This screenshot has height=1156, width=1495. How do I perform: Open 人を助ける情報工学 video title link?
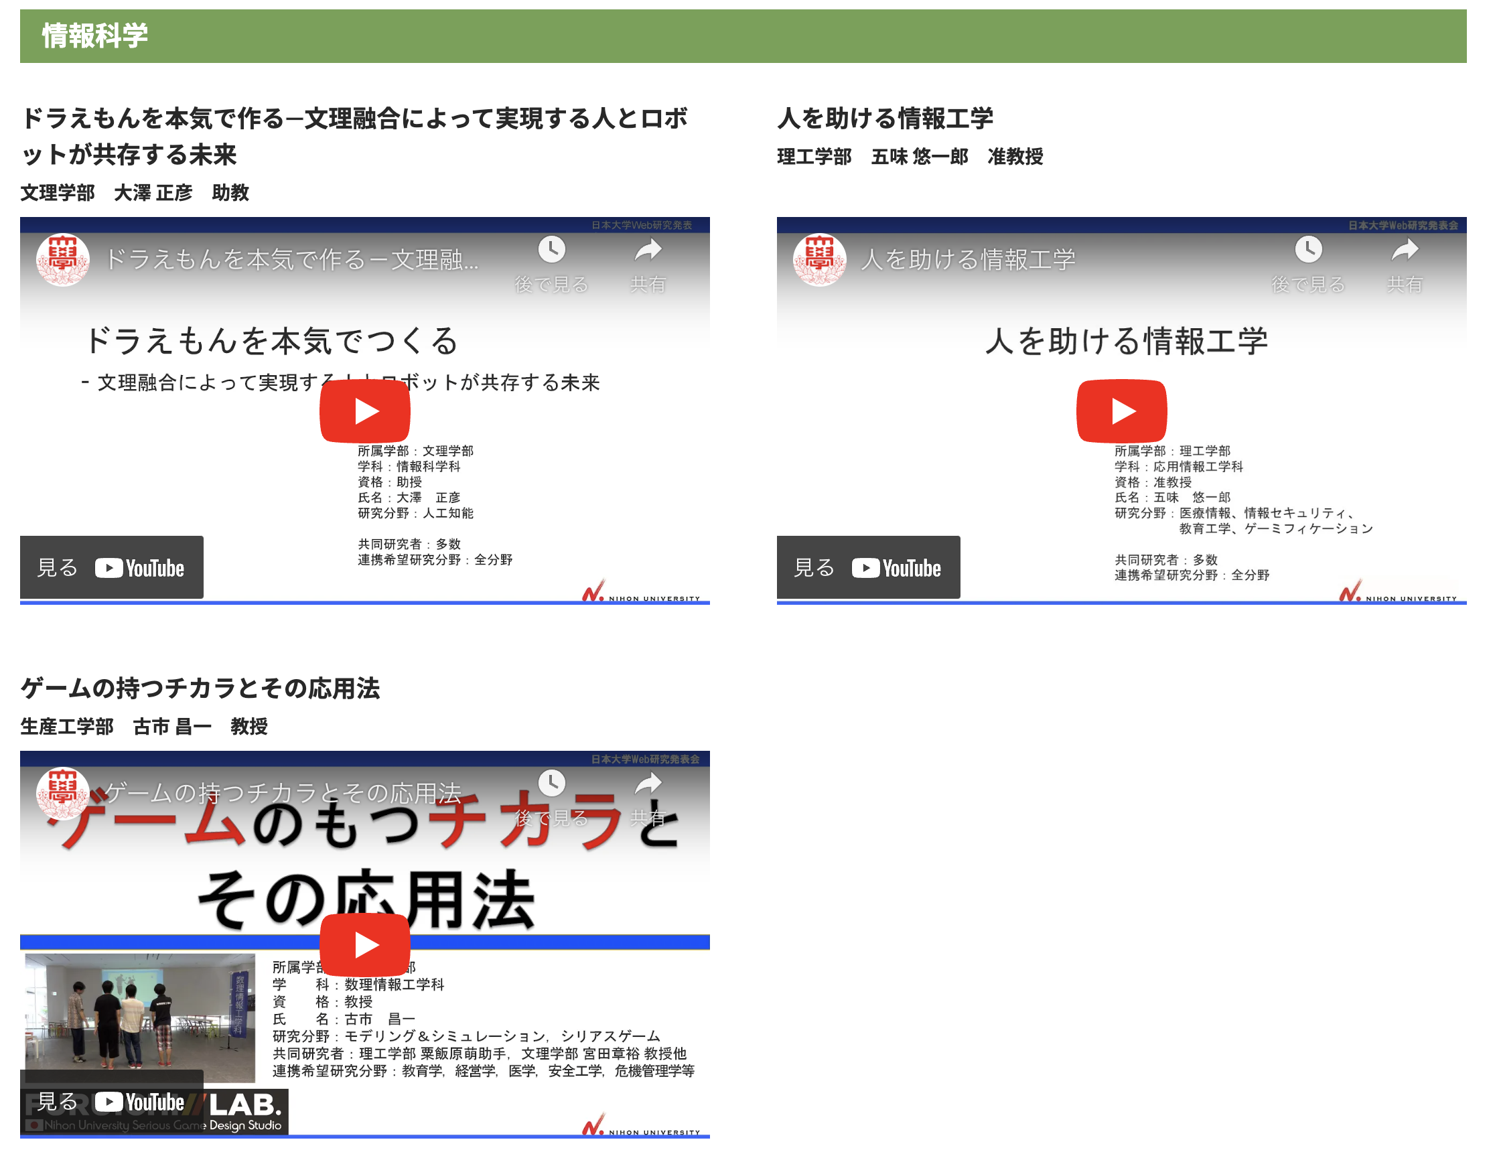967,259
